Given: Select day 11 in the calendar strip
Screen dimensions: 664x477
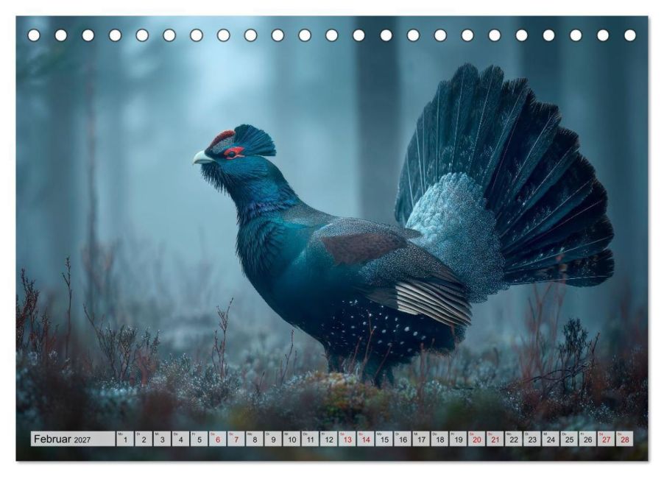Looking at the screenshot, I should click(x=310, y=439).
